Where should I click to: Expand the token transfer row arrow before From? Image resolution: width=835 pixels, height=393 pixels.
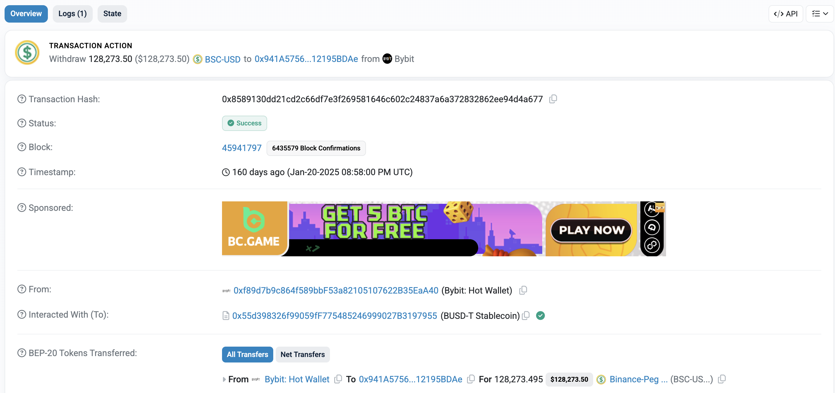click(224, 379)
